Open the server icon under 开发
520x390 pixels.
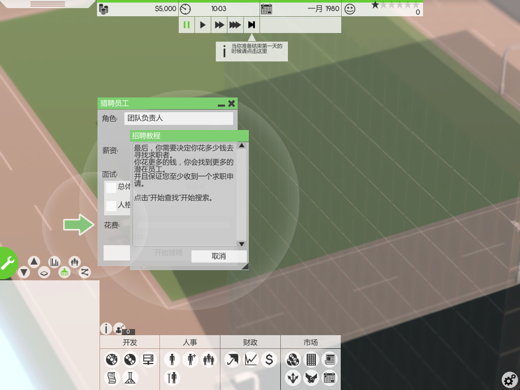pyautogui.click(x=148, y=359)
